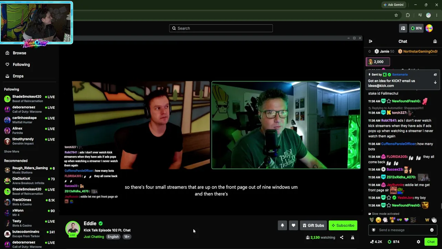Send message with green Chat button
The image size is (442, 249).
click(x=431, y=242)
